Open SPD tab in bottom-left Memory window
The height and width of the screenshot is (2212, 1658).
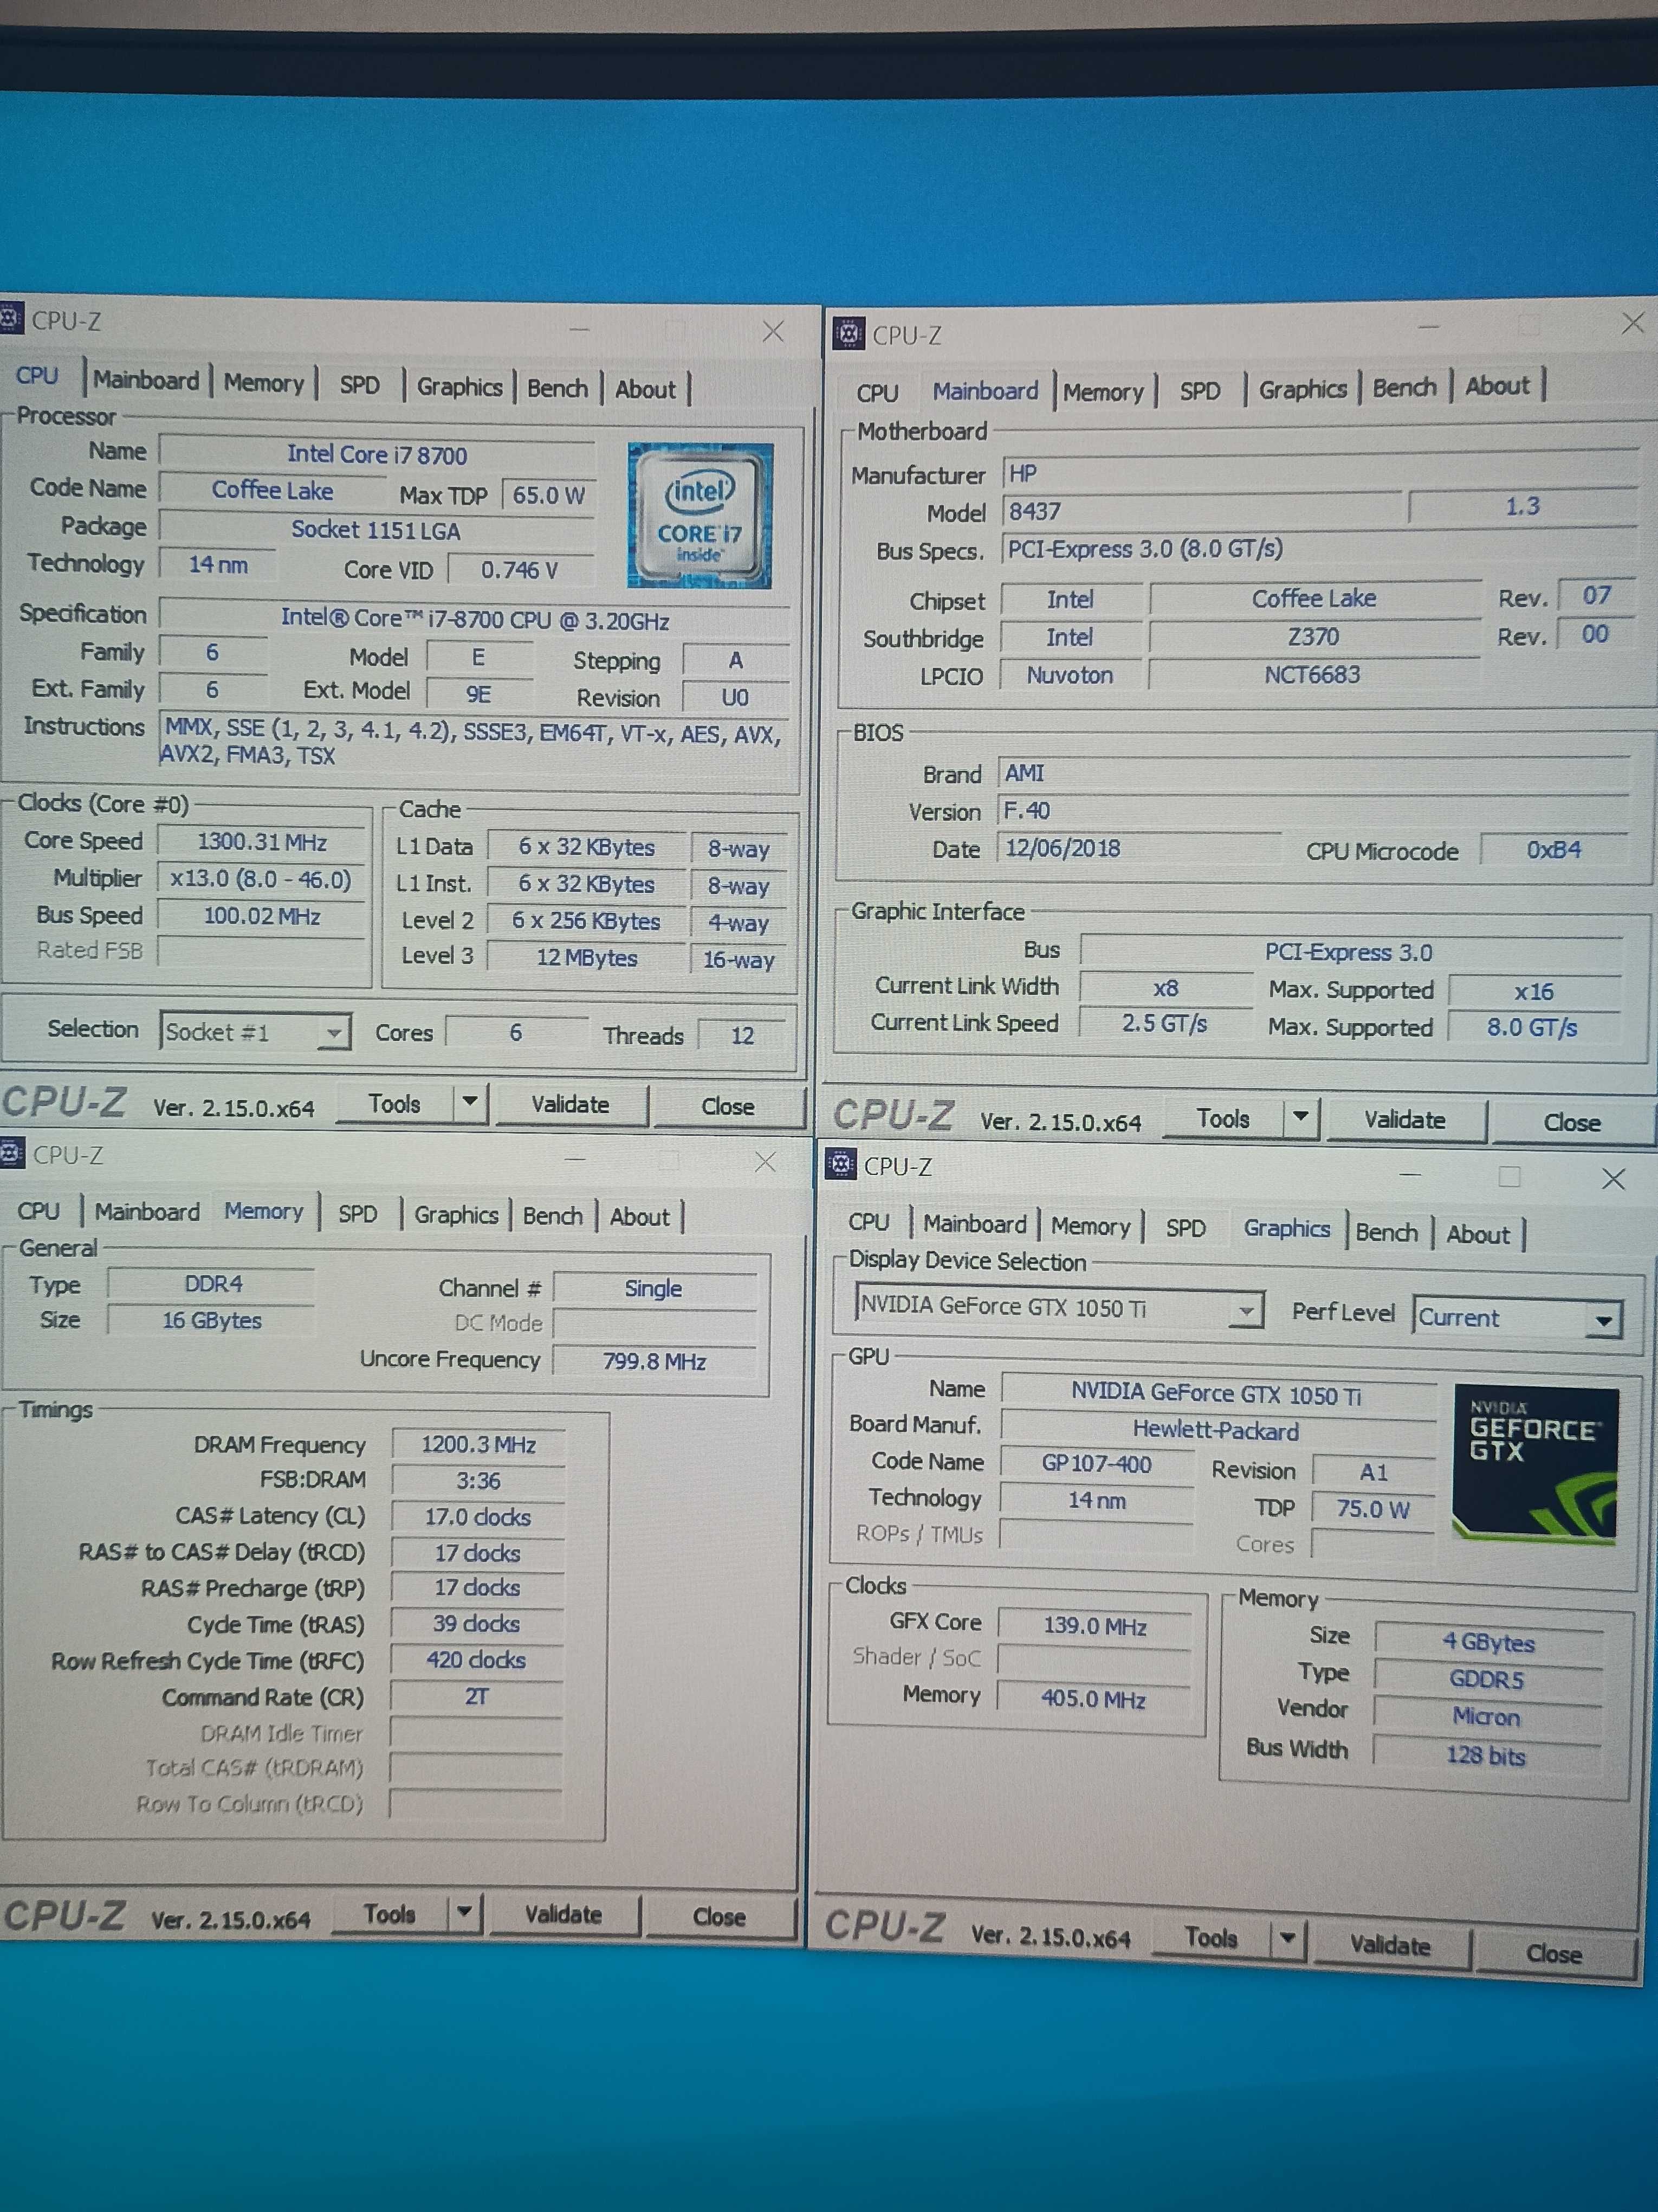tap(358, 1214)
